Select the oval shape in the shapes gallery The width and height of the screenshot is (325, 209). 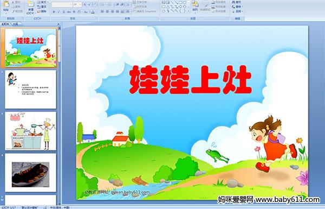(185, 3)
